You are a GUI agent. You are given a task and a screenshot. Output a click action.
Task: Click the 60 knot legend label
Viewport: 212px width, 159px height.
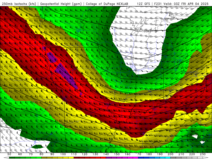click(20, 154)
